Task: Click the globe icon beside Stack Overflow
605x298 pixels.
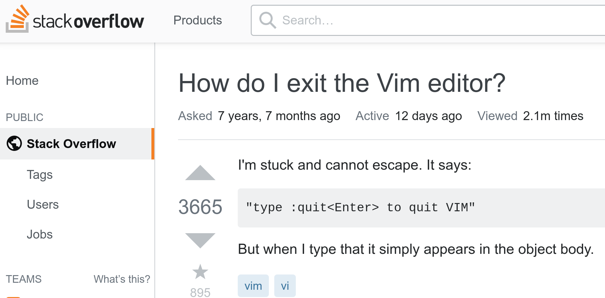Action: pyautogui.click(x=14, y=144)
